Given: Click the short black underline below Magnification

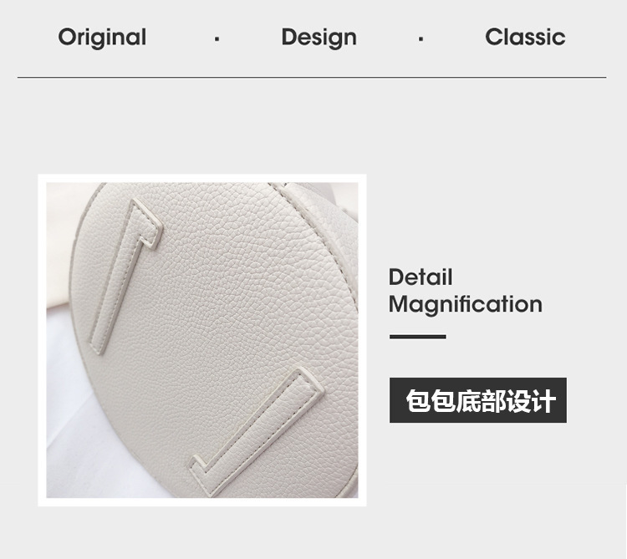Looking at the screenshot, I should pyautogui.click(x=418, y=337).
